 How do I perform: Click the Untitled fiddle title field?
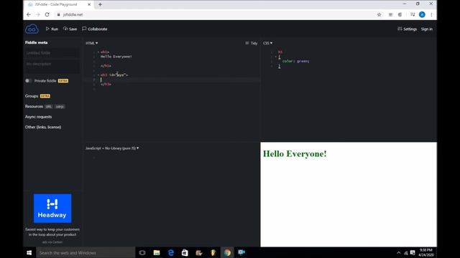[x=52, y=53]
